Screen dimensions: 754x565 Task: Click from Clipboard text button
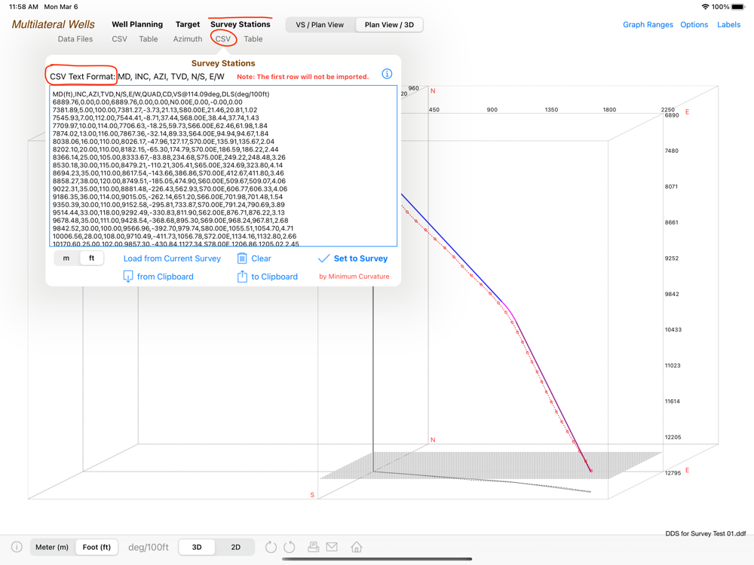[x=165, y=276]
